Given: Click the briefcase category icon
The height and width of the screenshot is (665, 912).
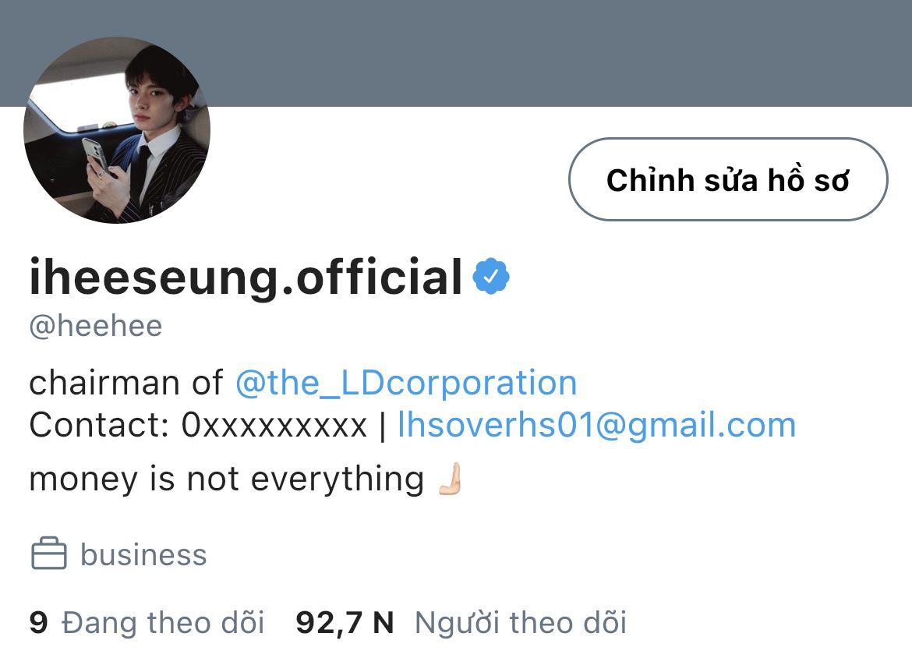Looking at the screenshot, I should [x=49, y=554].
